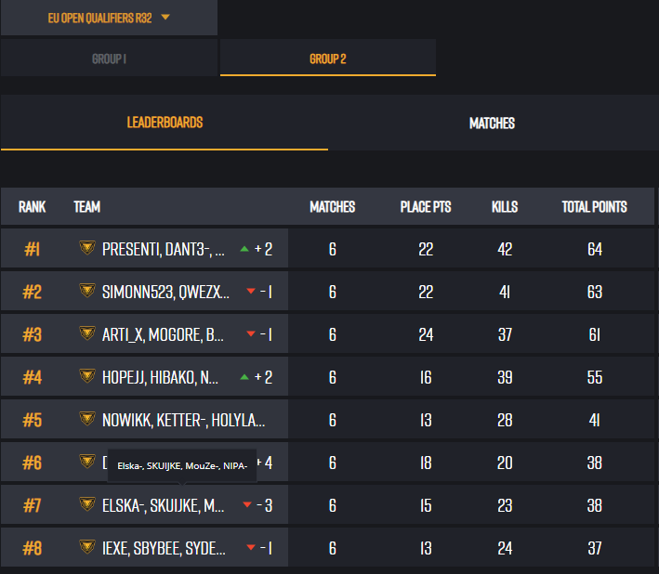Click the team emblem icon in rank #2 row

(x=87, y=291)
